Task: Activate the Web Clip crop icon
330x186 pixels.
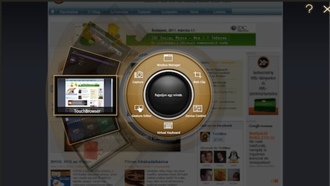Action: (x=198, y=75)
